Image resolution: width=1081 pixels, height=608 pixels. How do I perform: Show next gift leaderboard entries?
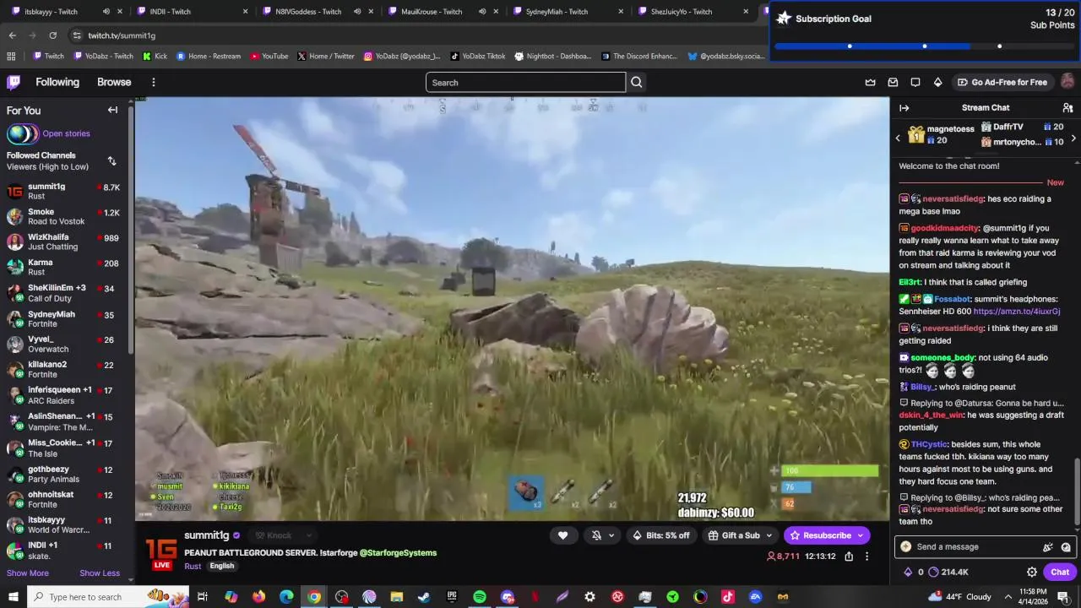click(x=1073, y=138)
